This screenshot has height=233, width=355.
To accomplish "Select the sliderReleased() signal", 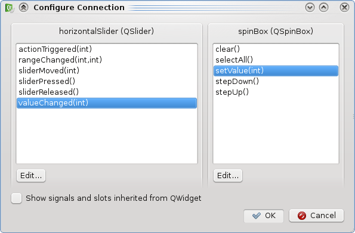I will tap(107, 92).
